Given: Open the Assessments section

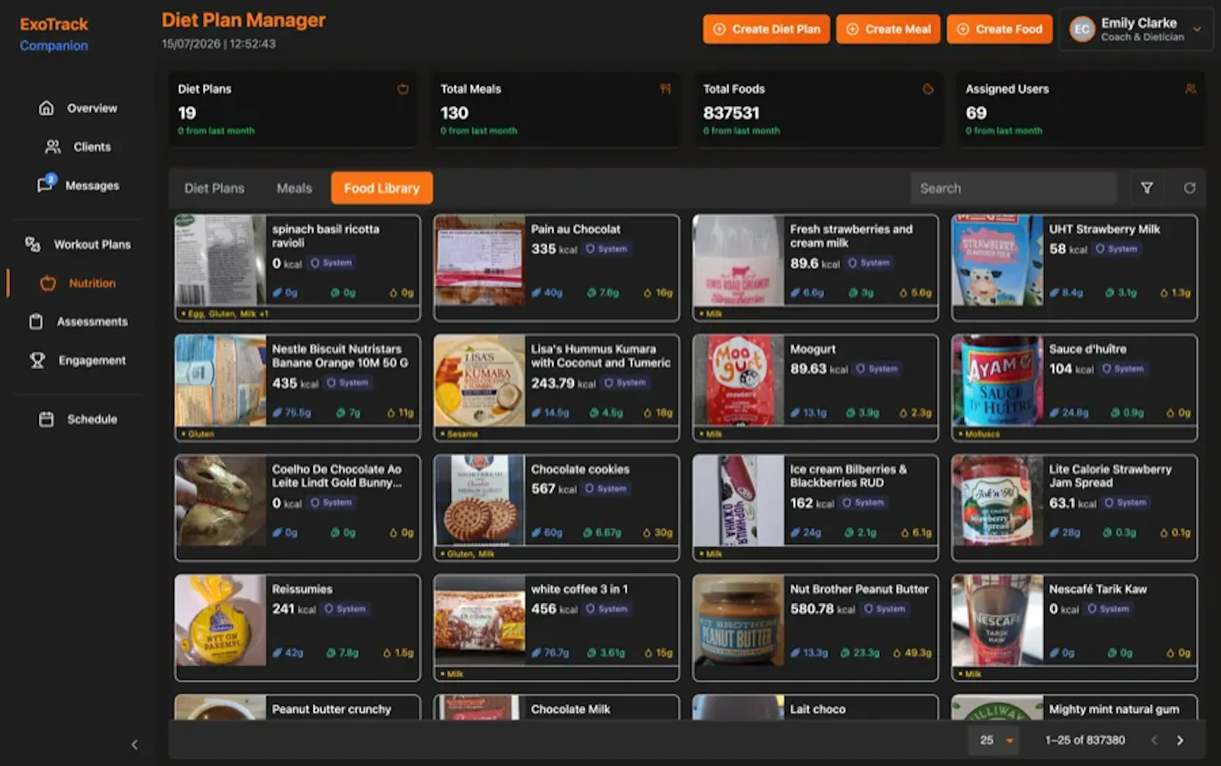Looking at the screenshot, I should click(78, 321).
